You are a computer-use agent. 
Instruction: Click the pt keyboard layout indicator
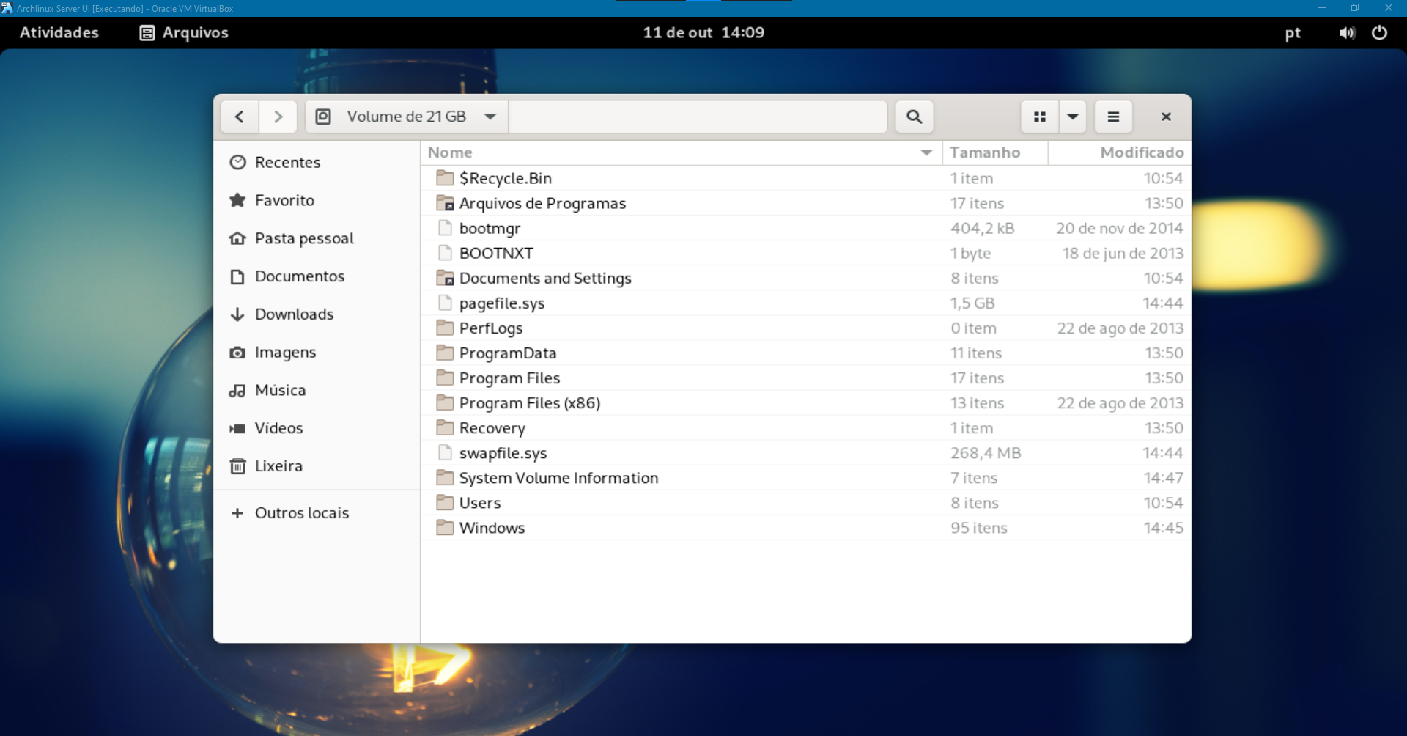click(x=1293, y=33)
